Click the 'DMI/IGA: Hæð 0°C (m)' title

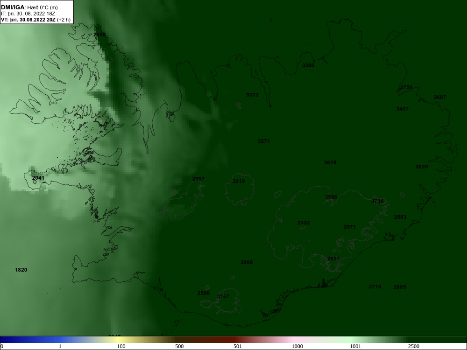coord(29,7)
